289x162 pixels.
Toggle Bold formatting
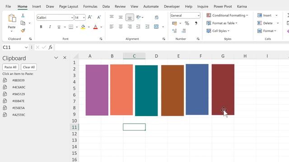point(41,27)
